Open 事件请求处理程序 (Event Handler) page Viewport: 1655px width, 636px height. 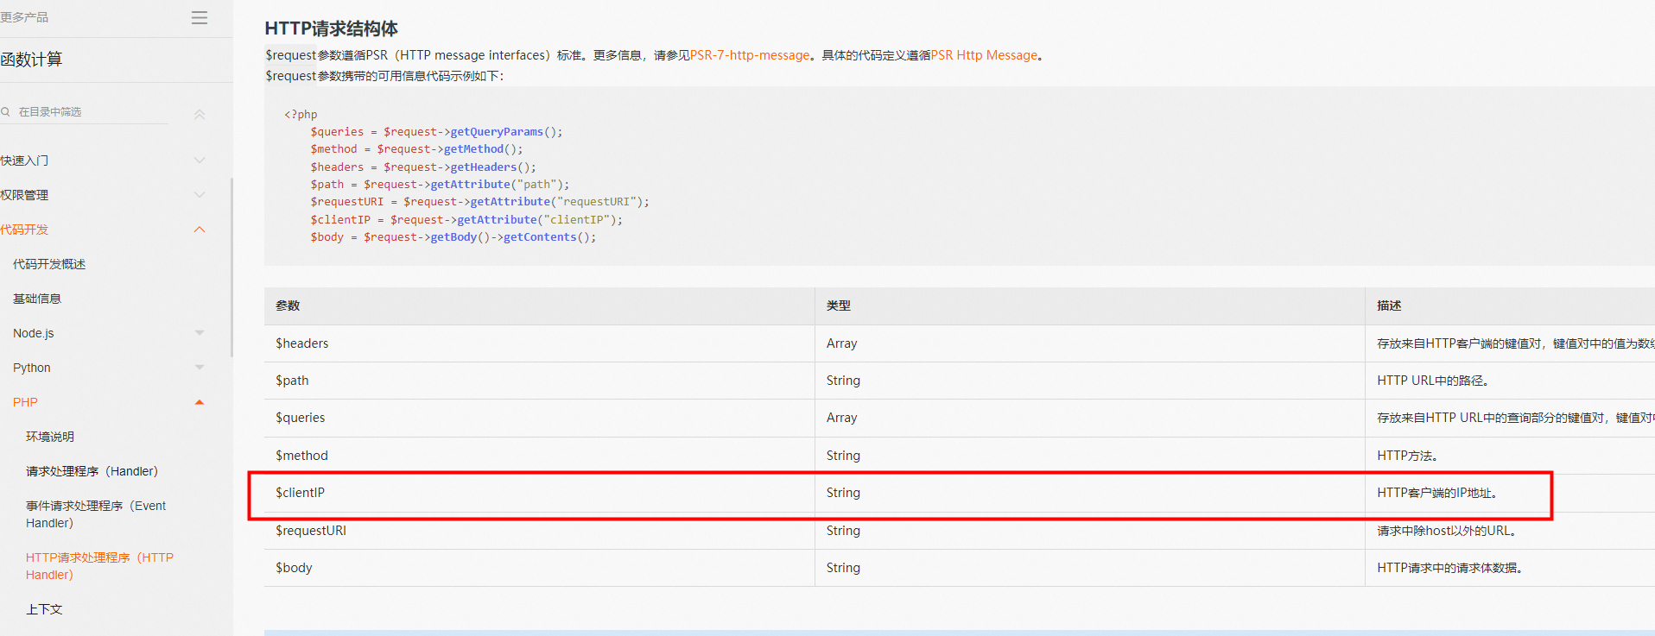(96, 514)
